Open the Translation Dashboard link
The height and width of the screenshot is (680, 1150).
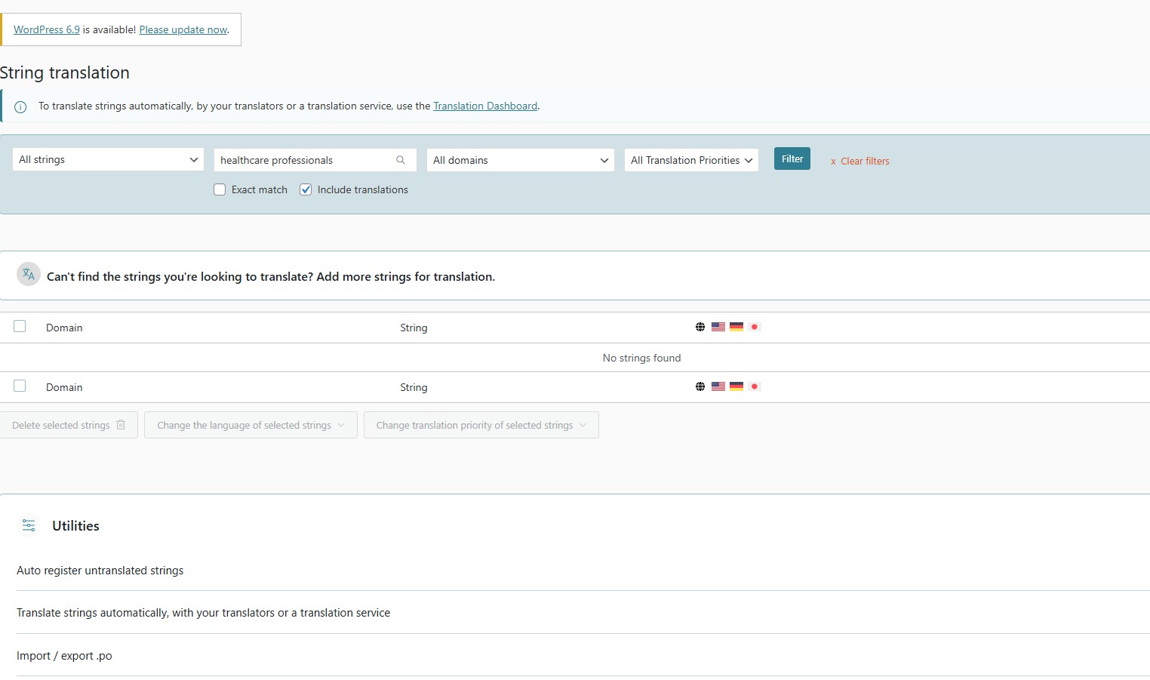point(485,106)
